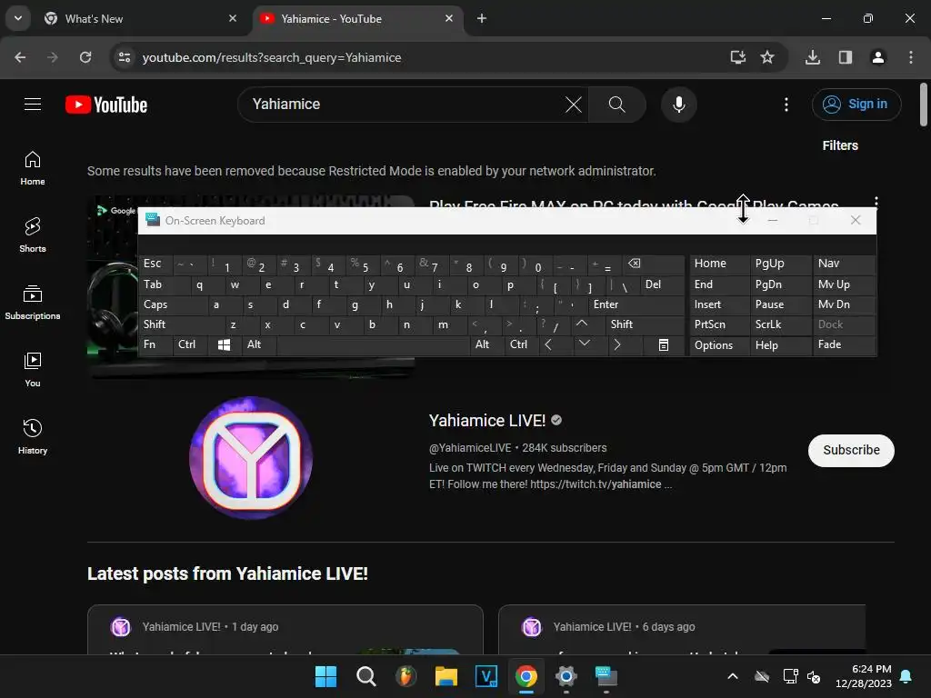Click the Sign in button

[x=856, y=105]
